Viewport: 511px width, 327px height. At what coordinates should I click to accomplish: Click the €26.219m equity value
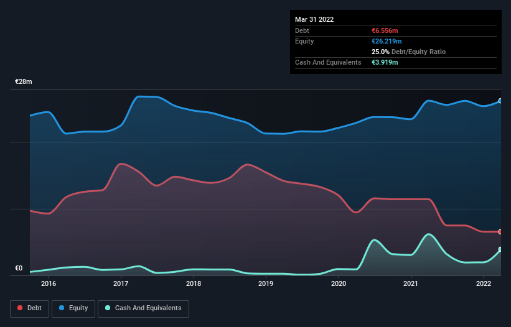pos(387,41)
